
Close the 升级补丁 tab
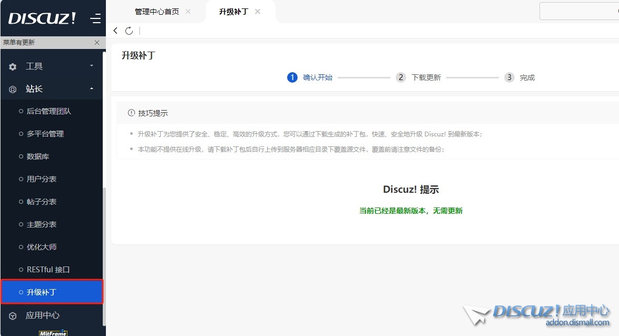click(258, 12)
